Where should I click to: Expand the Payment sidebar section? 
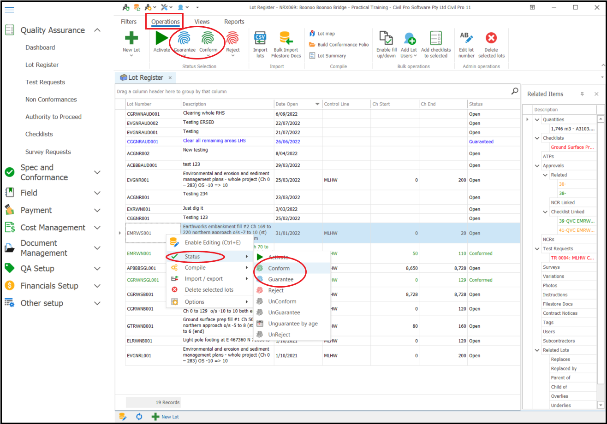(97, 211)
